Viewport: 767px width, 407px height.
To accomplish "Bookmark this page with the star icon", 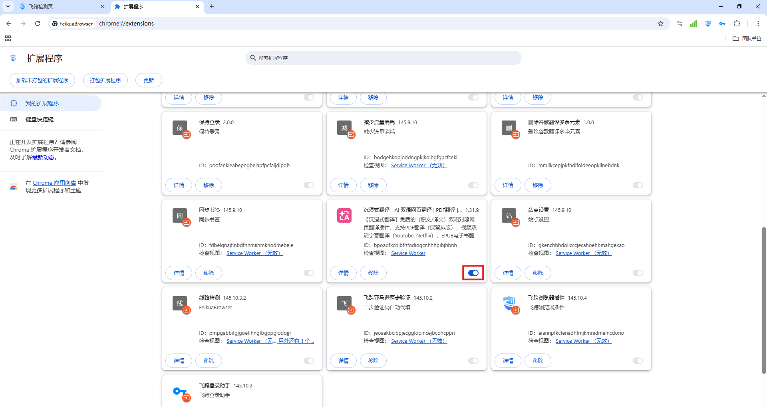I will click(661, 24).
